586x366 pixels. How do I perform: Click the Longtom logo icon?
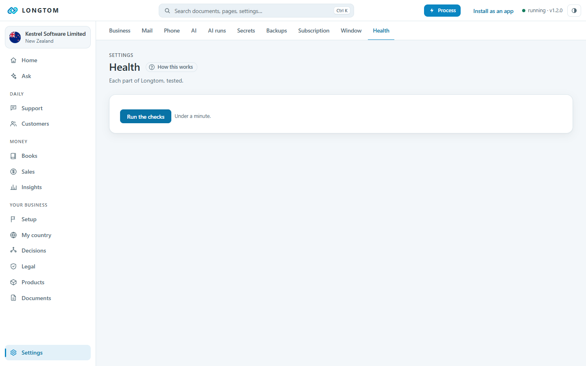tap(13, 11)
